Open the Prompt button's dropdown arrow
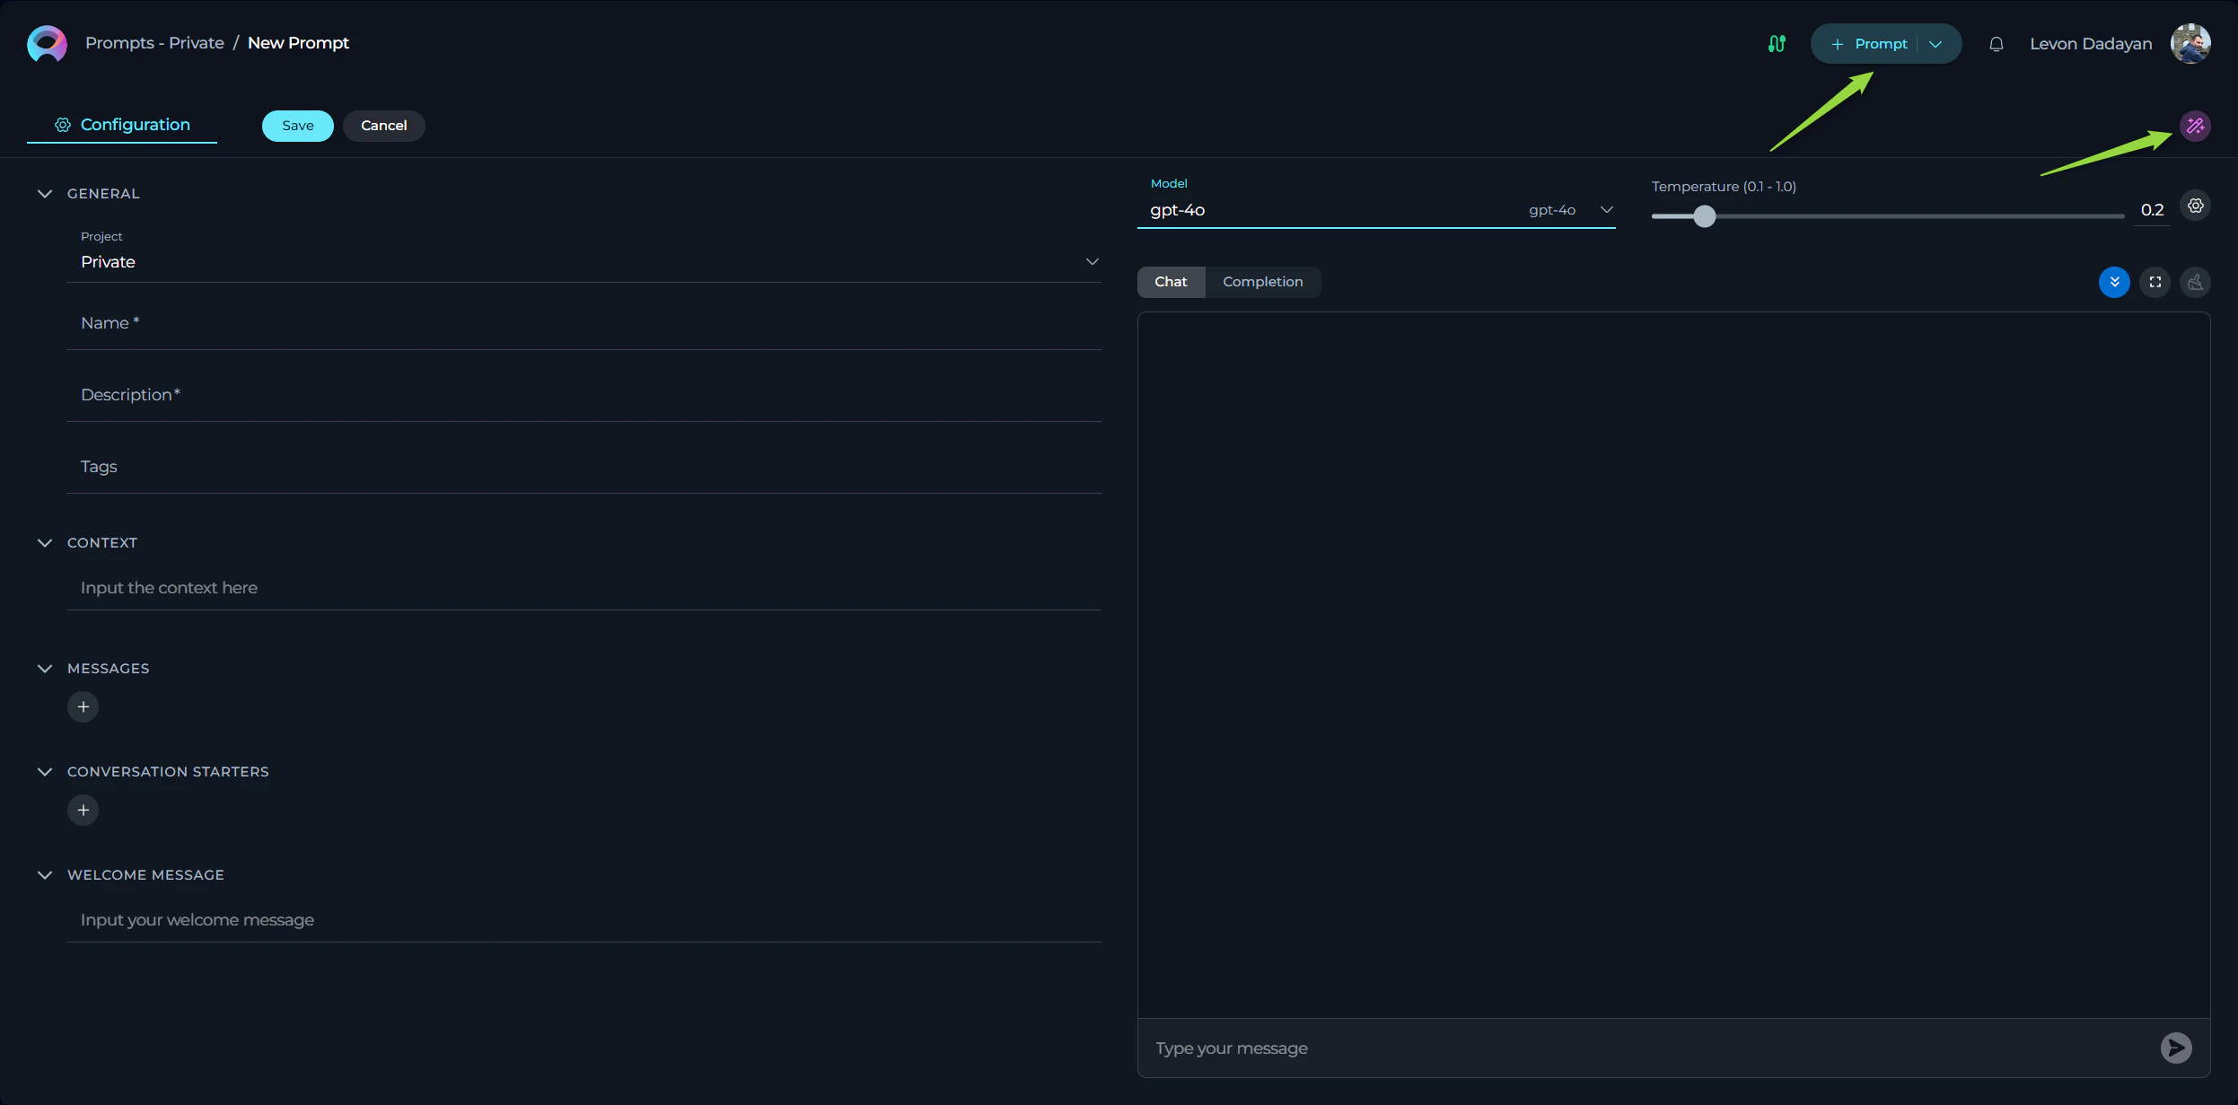The height and width of the screenshot is (1105, 2238). (x=1933, y=43)
